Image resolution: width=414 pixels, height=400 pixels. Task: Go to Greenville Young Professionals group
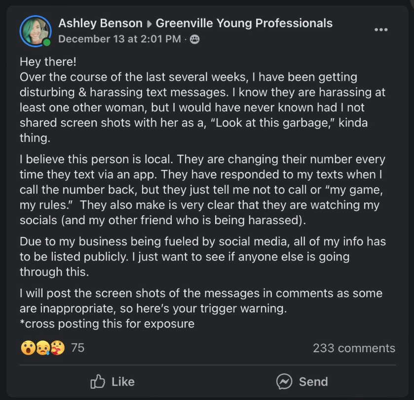[244, 23]
